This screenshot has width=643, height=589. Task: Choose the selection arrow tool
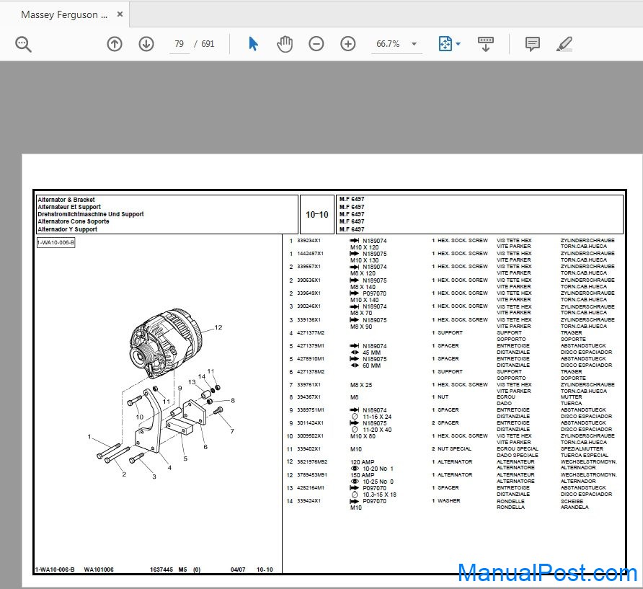(x=254, y=44)
